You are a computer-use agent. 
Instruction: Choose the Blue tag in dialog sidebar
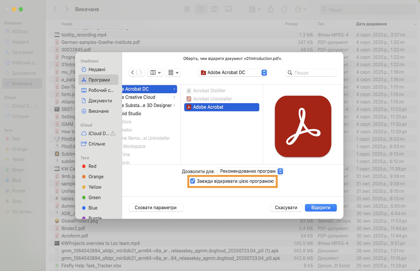click(x=98, y=208)
